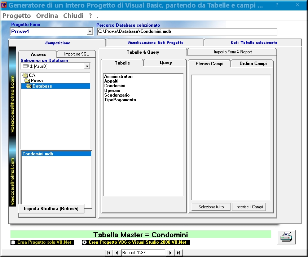Click the Percorso Database selezionato field
Viewport: 308px width, 257px height.
(x=187, y=31)
